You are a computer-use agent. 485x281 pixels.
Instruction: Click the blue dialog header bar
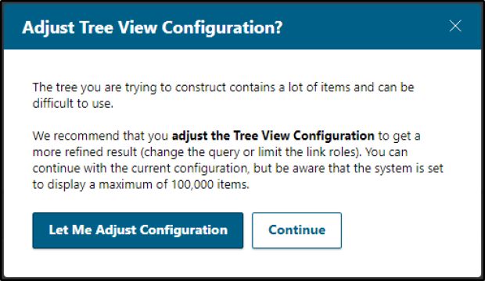point(242,27)
